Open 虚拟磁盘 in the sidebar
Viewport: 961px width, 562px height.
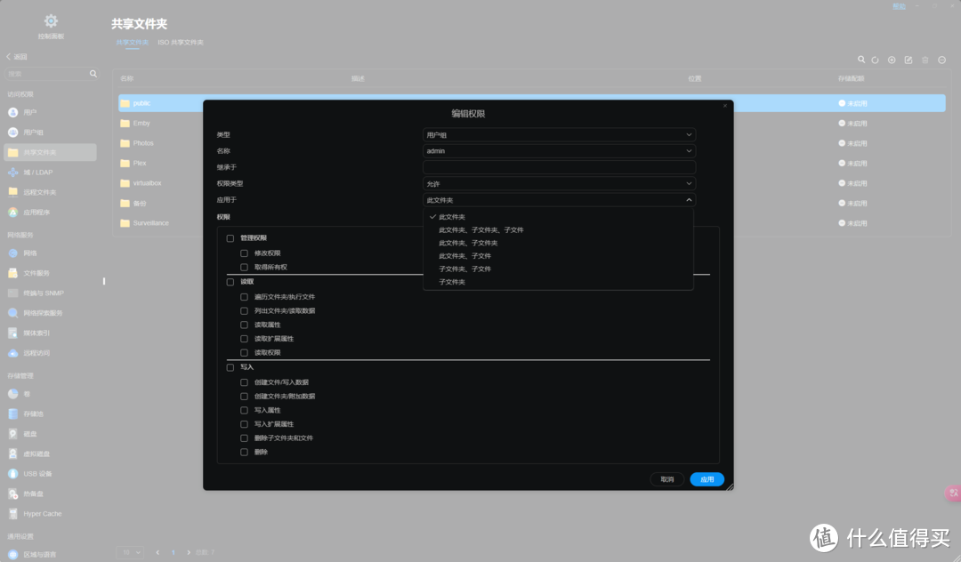50,454
